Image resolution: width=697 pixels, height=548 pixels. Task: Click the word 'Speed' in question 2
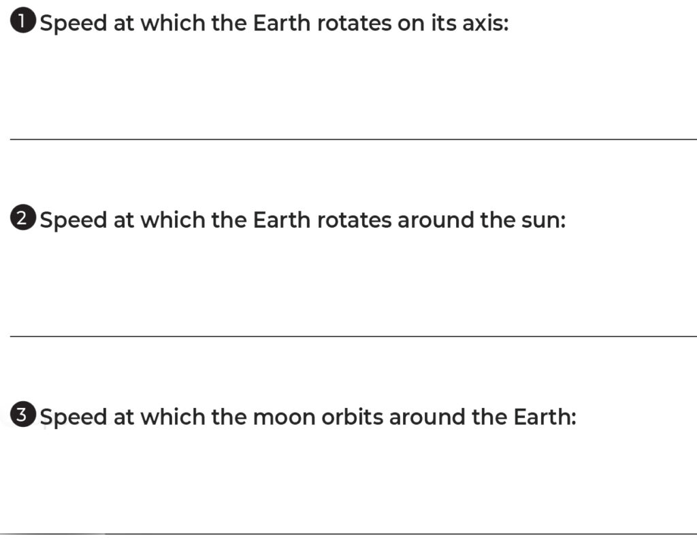click(x=74, y=221)
